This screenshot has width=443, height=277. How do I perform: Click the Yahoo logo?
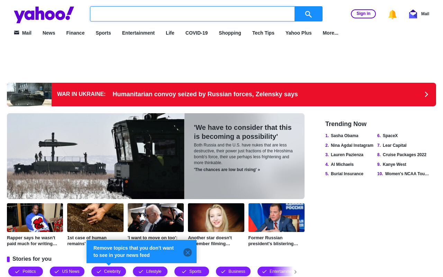coord(44,15)
